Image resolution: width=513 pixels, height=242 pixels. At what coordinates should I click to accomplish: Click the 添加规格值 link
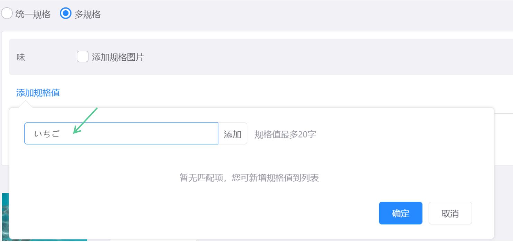click(38, 93)
